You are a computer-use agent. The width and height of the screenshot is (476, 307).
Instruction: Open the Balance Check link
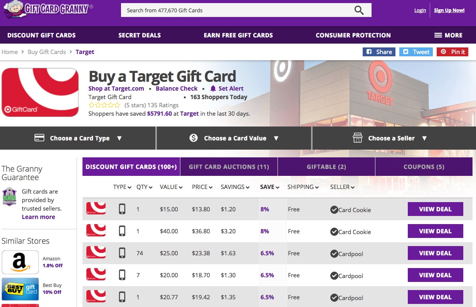point(177,88)
